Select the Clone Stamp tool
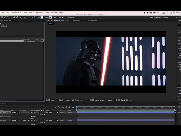181x136 pixels. (x=14, y=17)
